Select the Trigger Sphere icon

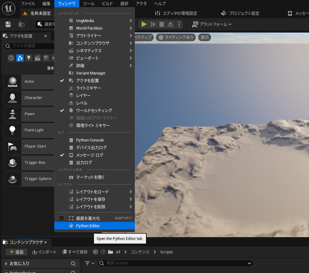(12, 179)
